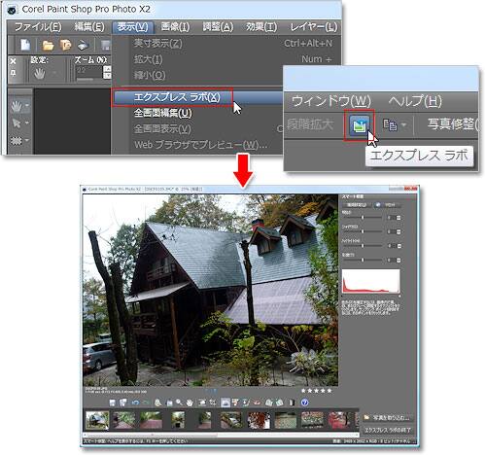Click the stepper next to the third slider's value

coord(398,246)
